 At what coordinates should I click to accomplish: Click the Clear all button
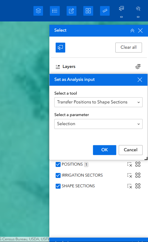(x=129, y=48)
